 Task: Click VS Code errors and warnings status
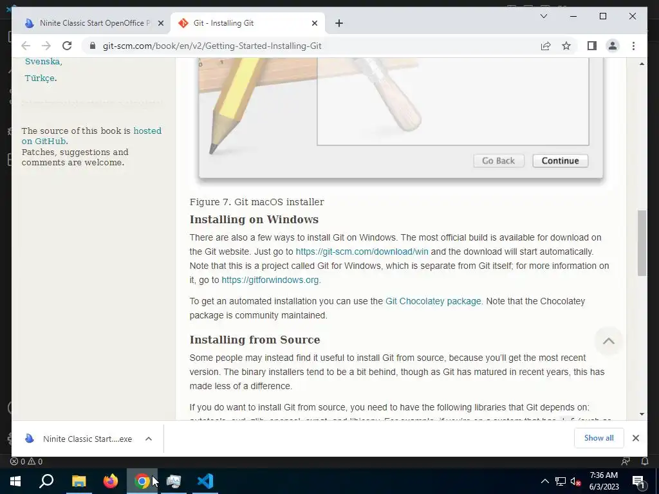[26, 461]
